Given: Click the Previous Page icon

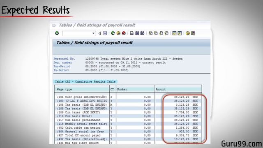Looking at the screenshot, I should [156, 33].
